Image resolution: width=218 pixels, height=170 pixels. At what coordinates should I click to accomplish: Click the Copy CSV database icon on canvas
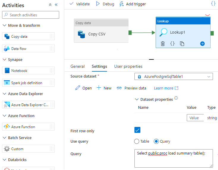click(81, 34)
